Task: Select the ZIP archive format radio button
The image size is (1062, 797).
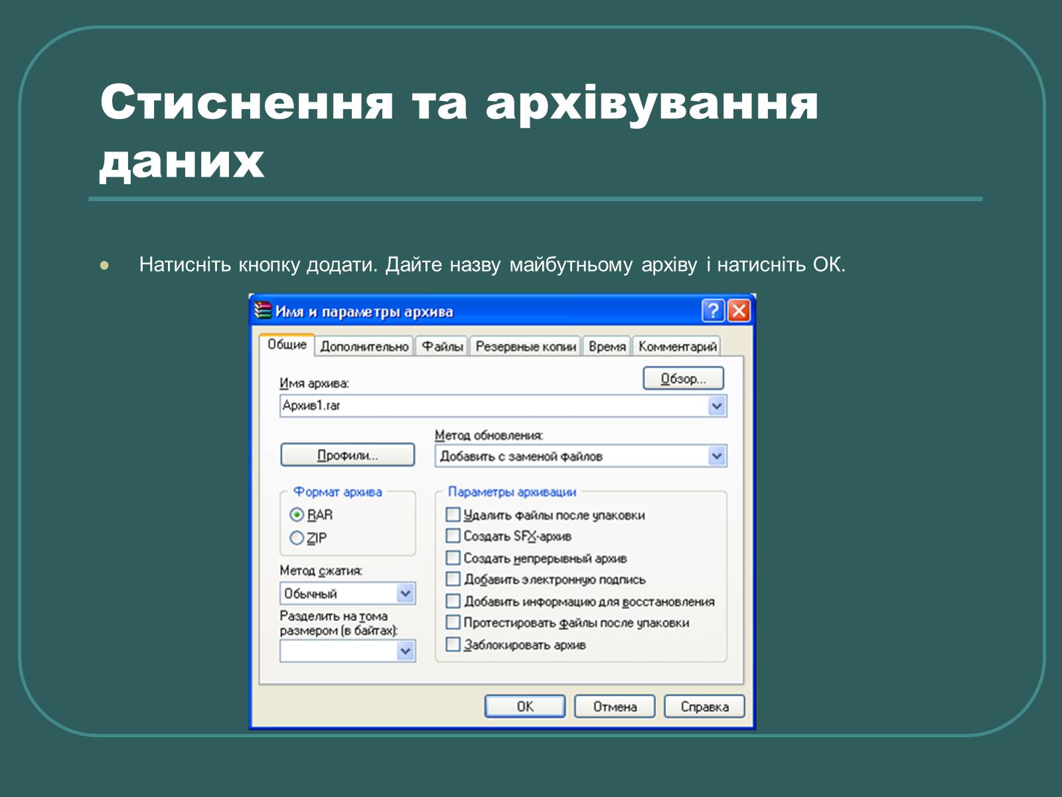Action: coord(297,538)
